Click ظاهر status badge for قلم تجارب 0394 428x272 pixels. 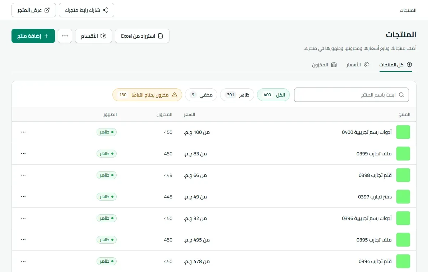[106, 261]
